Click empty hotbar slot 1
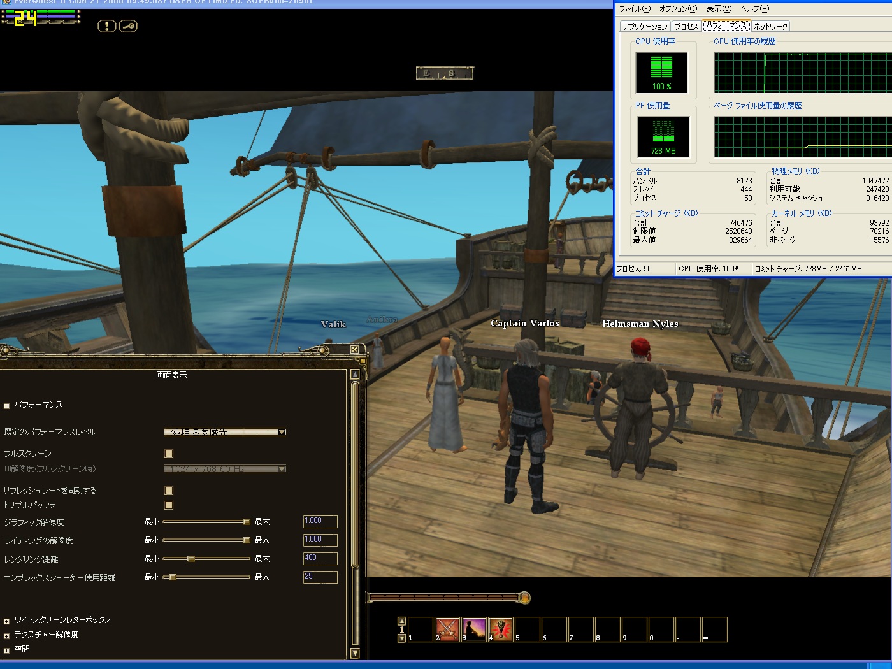 coord(421,629)
